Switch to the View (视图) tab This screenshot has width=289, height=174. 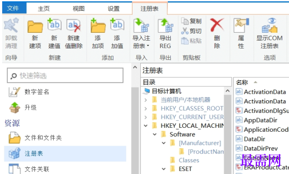click(x=79, y=8)
